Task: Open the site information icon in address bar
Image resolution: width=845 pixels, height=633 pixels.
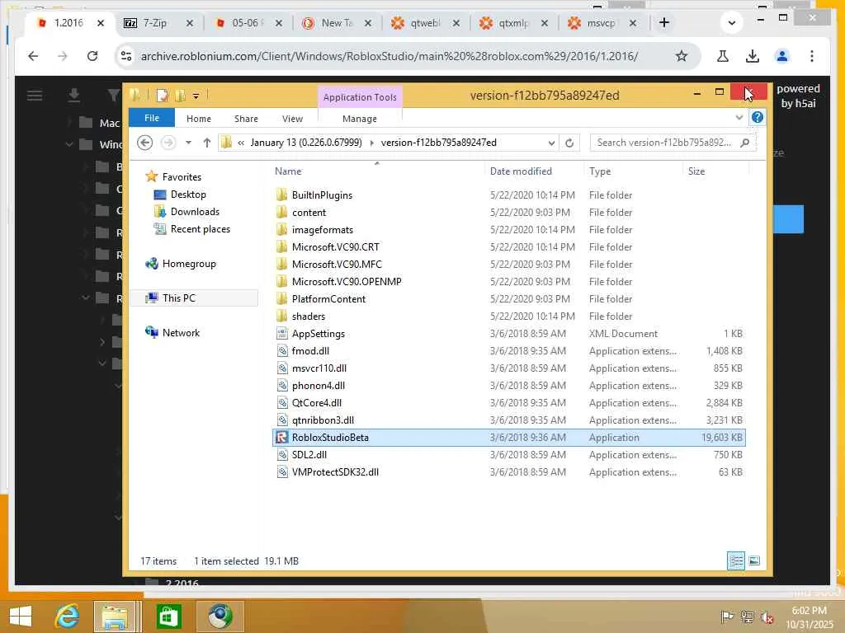Action: click(126, 56)
